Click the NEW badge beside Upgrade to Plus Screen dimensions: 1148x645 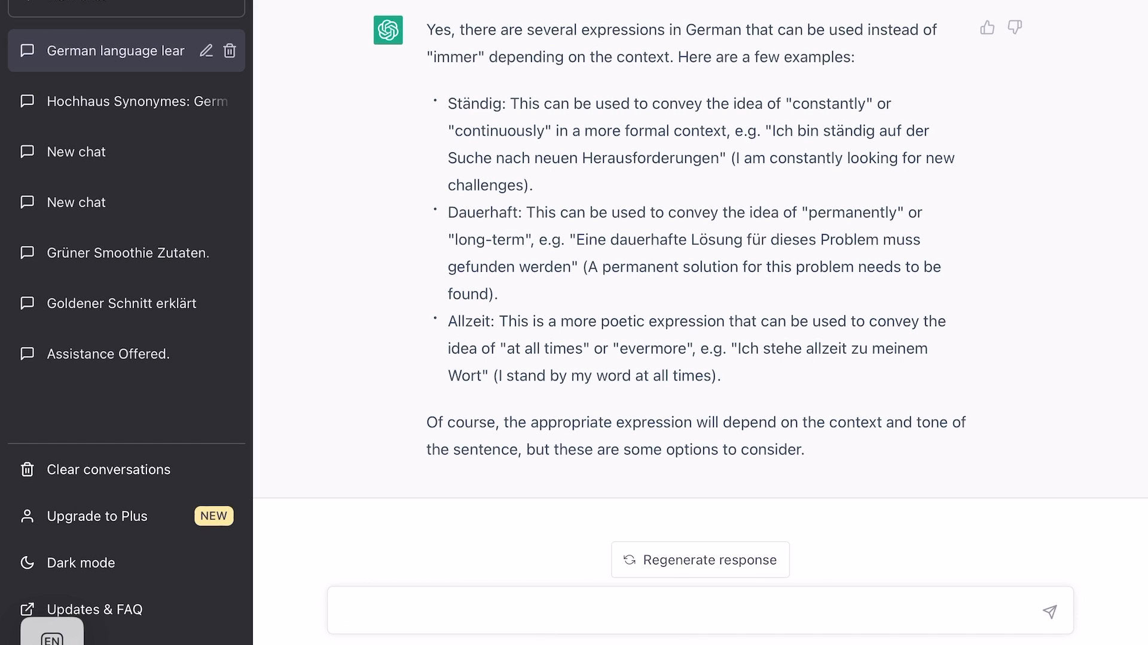213,516
